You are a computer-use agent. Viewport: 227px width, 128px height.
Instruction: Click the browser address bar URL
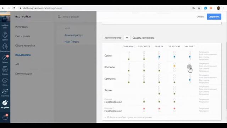click(43, 8)
